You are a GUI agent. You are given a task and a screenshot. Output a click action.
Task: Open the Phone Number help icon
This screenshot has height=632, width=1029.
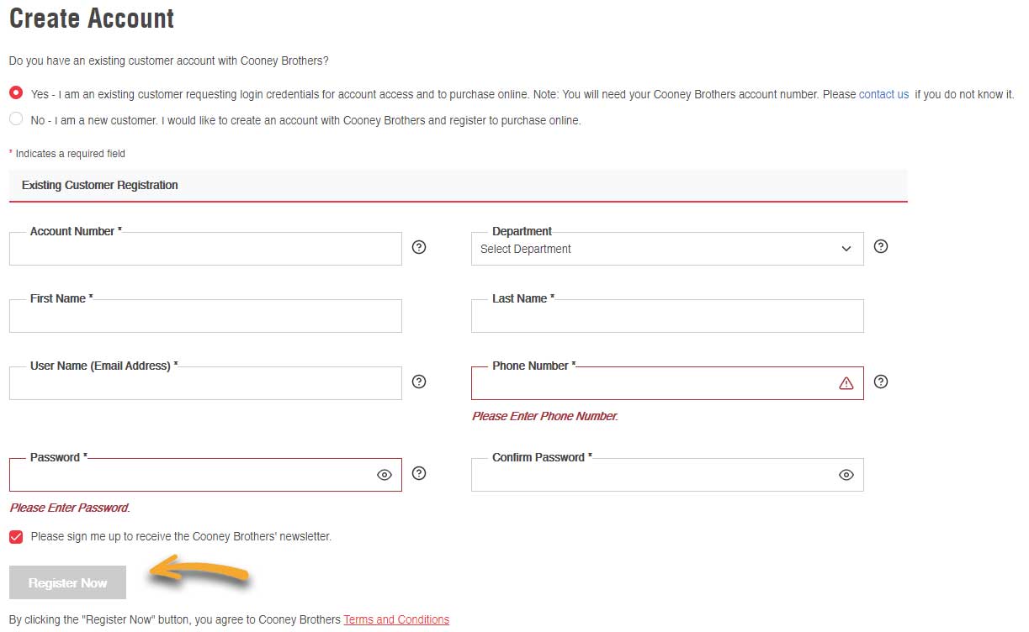pyautogui.click(x=880, y=382)
